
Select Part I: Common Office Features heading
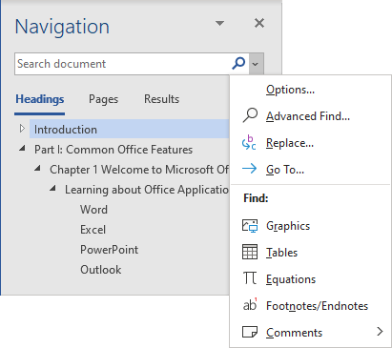[x=113, y=150]
